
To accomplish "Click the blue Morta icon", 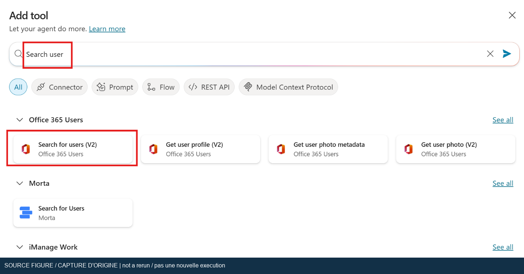I will click(x=26, y=213).
